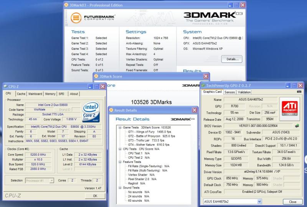Minimize the CPU-Z window
The width and height of the screenshot is (307, 207).
[90, 87]
